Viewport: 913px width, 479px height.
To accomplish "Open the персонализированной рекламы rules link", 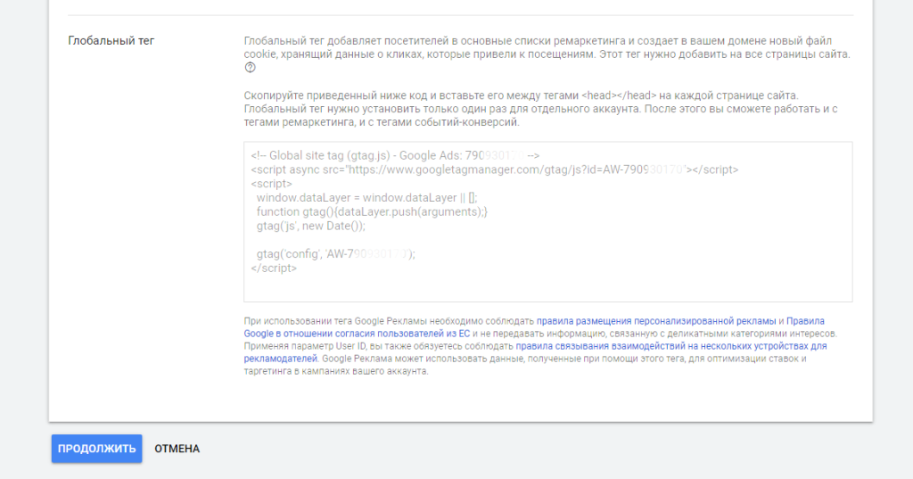I will pyautogui.click(x=656, y=321).
